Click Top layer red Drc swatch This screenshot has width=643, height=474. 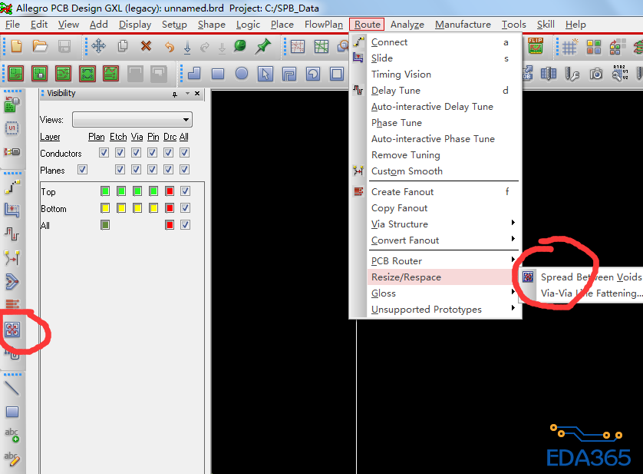[170, 191]
